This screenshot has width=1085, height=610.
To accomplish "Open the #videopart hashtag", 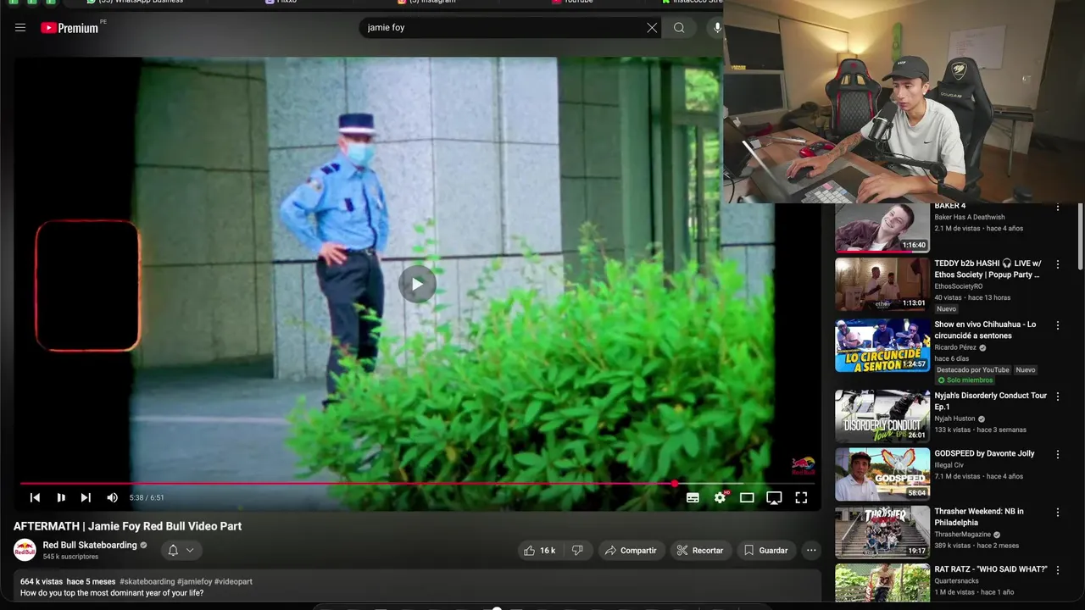I will tap(233, 582).
